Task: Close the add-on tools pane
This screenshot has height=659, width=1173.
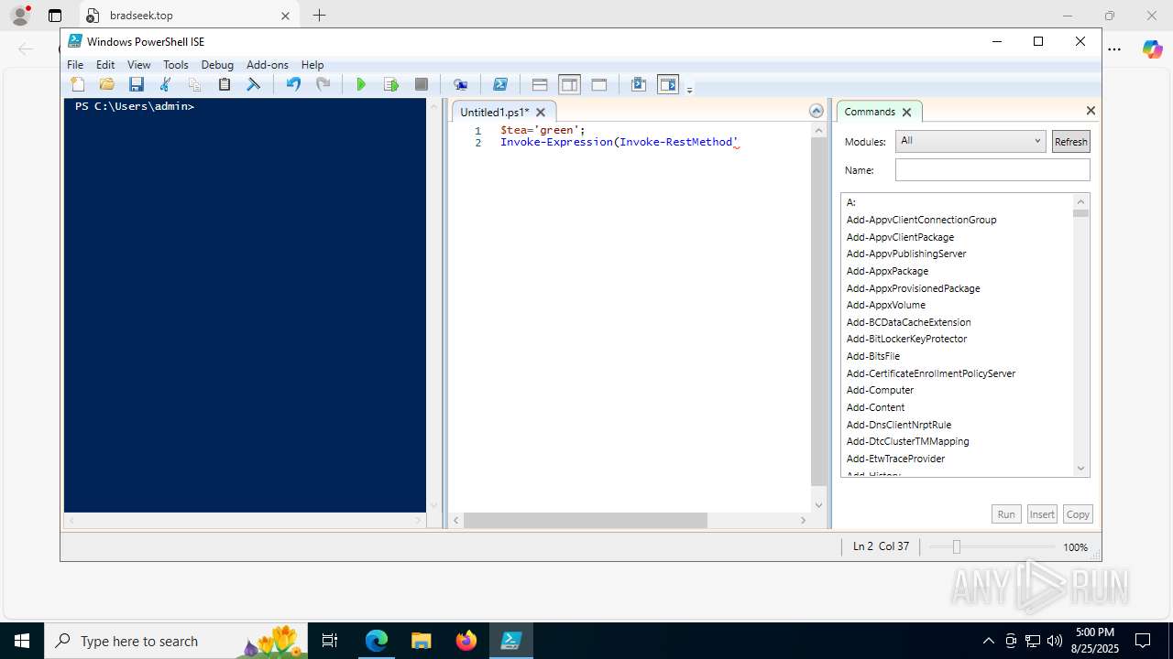Action: pyautogui.click(x=1091, y=111)
